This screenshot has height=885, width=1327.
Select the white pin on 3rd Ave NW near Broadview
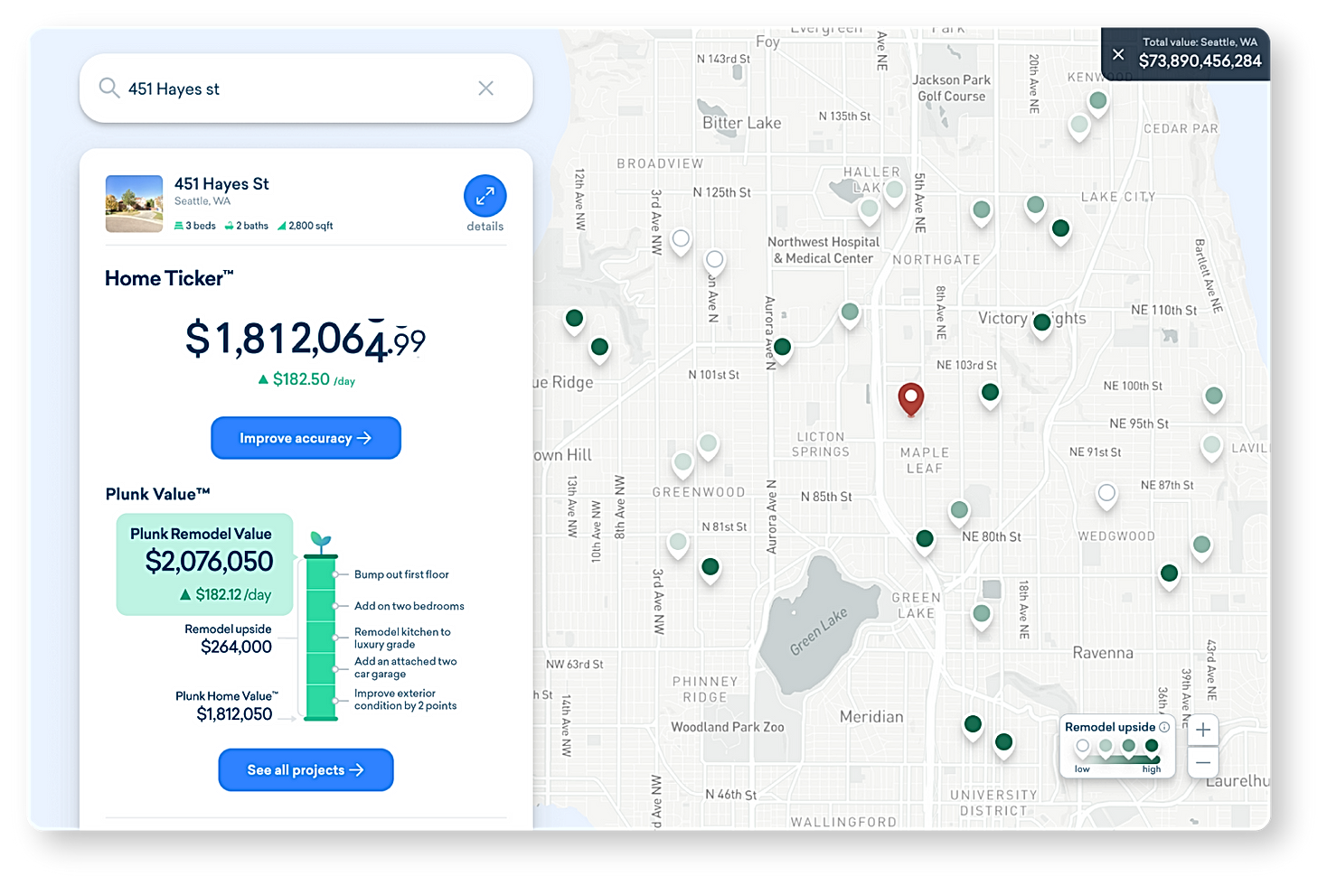coord(681,242)
